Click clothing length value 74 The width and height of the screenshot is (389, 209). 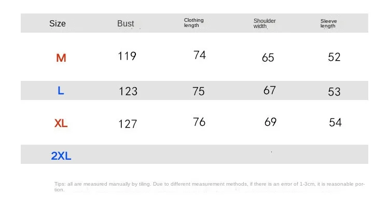[200, 55]
